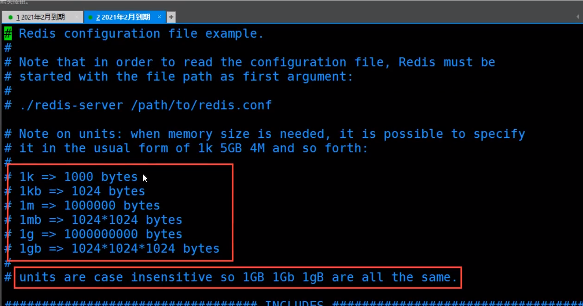The image size is (583, 306).
Task: Click the green status dot on tab 2
Action: click(91, 18)
